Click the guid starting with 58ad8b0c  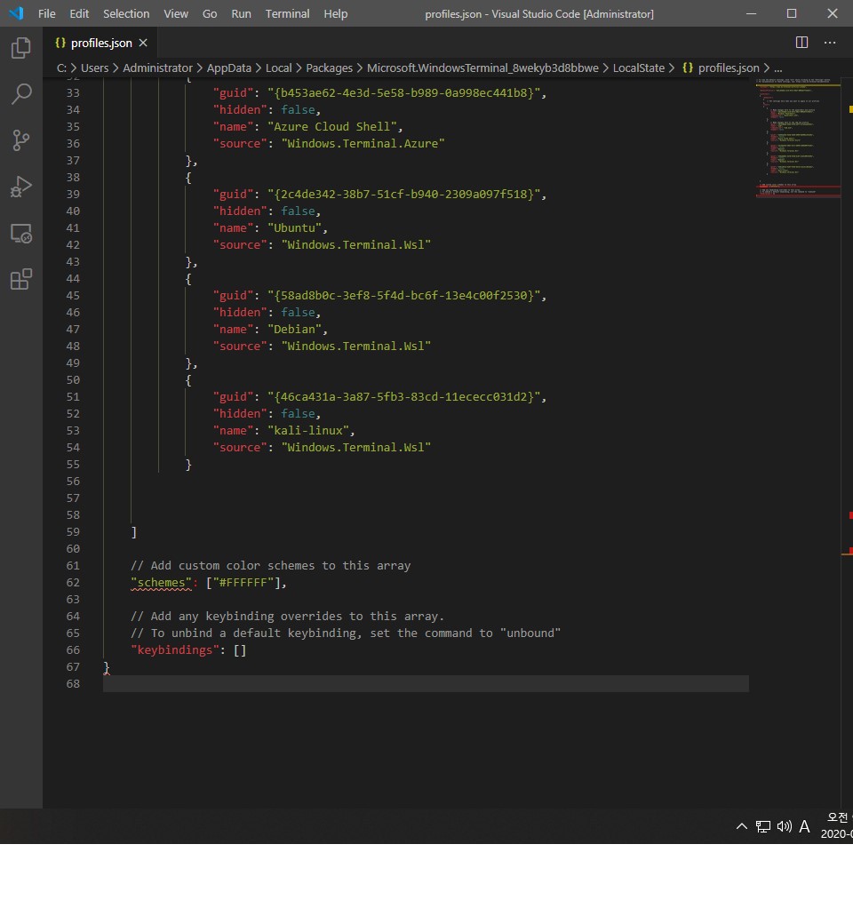403,296
